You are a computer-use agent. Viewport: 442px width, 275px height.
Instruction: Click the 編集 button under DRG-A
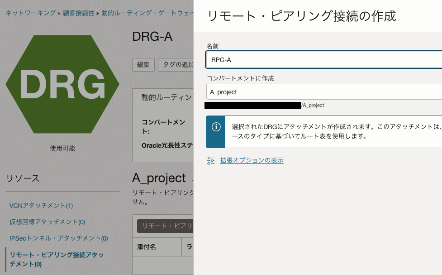point(143,65)
